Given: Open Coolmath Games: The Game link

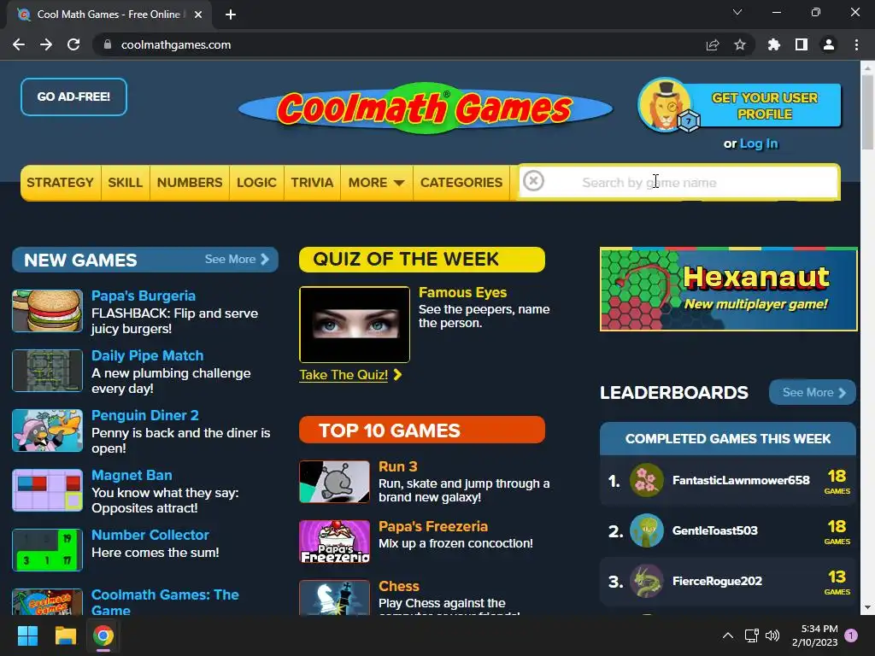Looking at the screenshot, I should tap(165, 602).
